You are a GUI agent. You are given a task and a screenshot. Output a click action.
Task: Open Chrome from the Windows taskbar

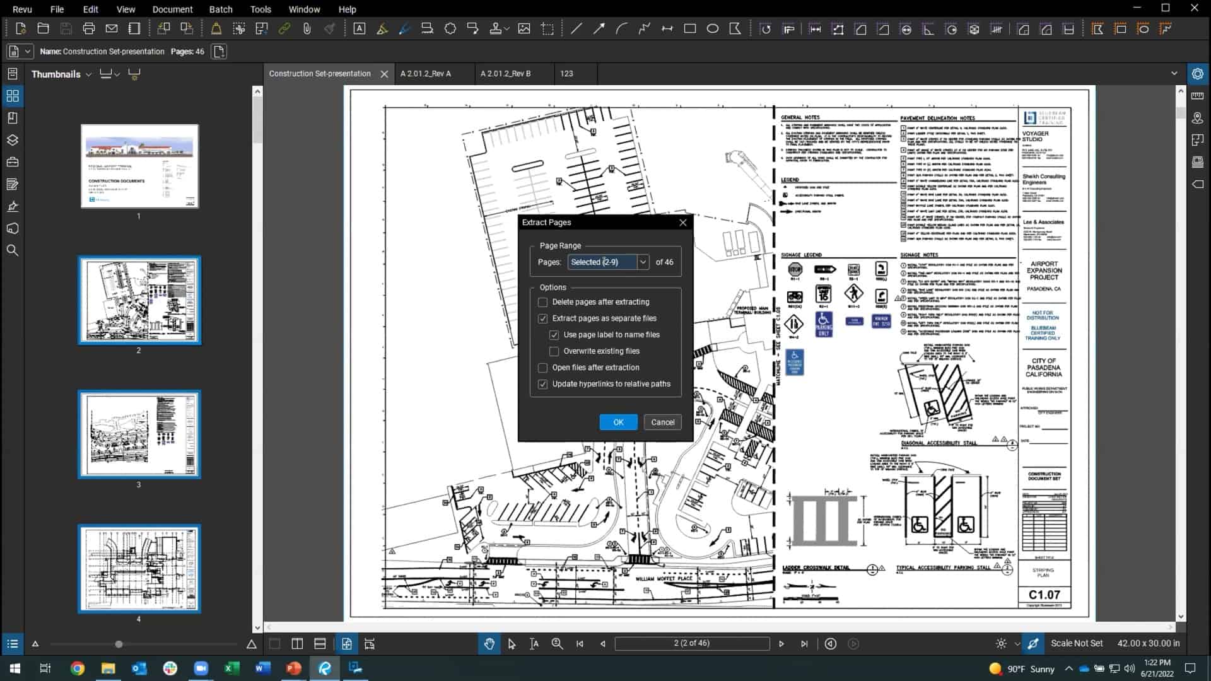(78, 668)
